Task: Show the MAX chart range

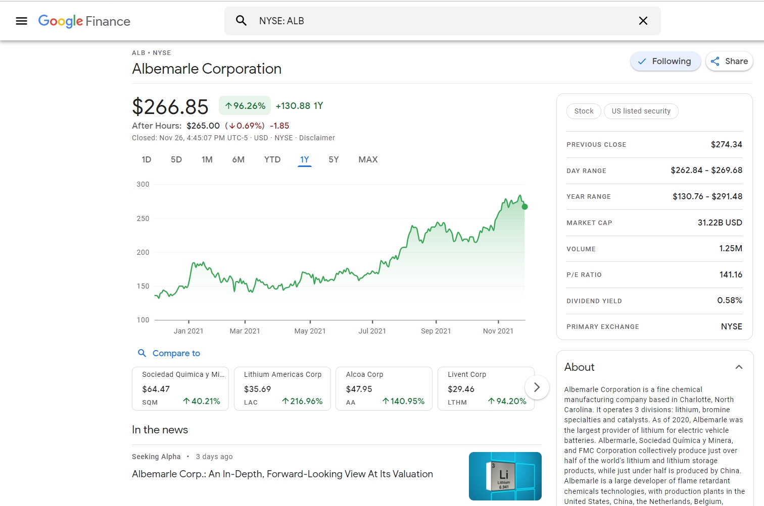Action: tap(368, 159)
